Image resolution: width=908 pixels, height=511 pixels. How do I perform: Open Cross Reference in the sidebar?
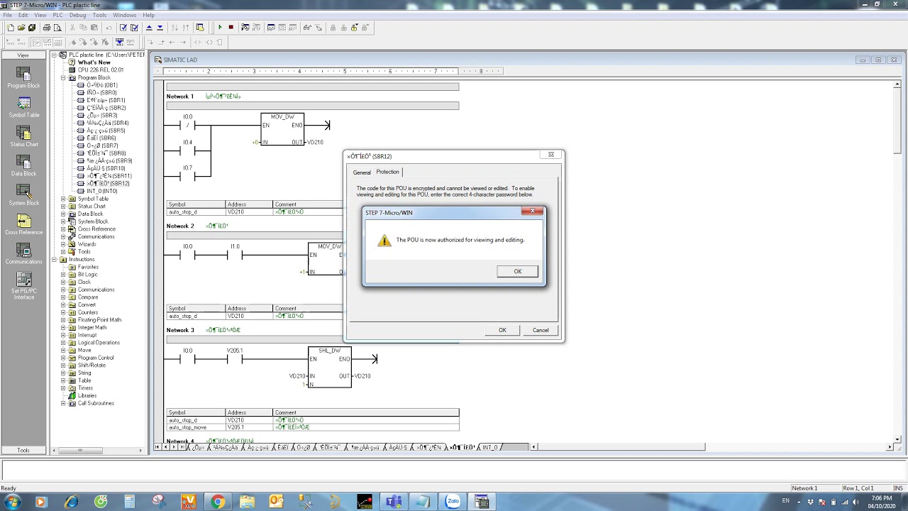click(x=23, y=224)
